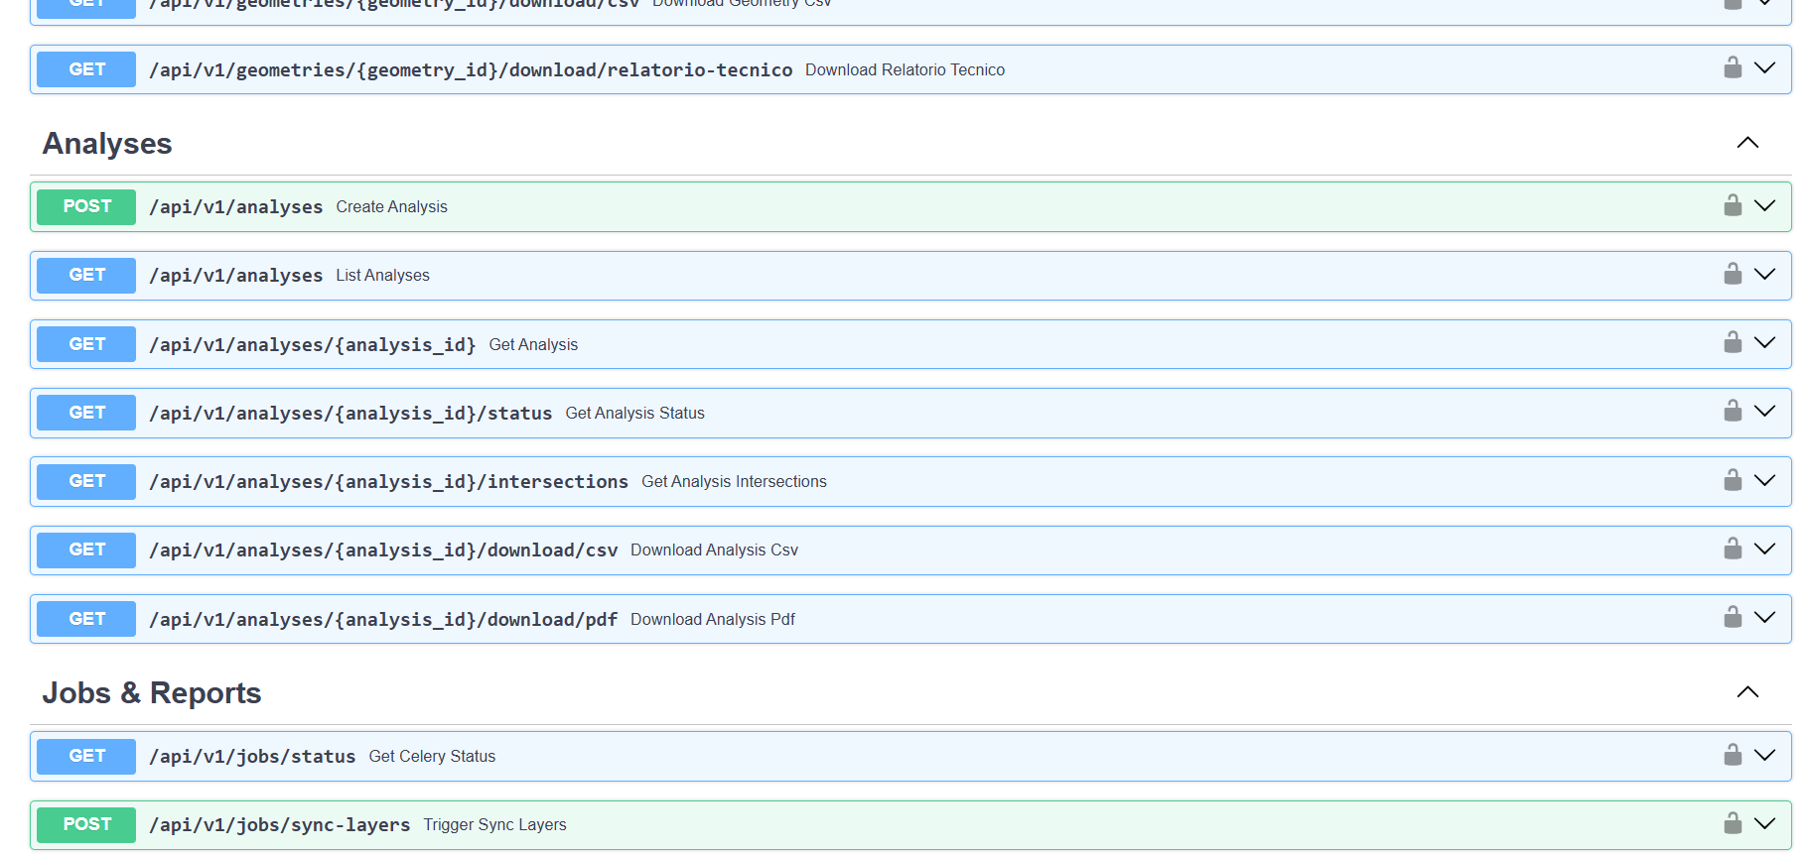This screenshot has height=855, width=1810.
Task: Collapse the Jobs & Reports section
Action: (1747, 692)
